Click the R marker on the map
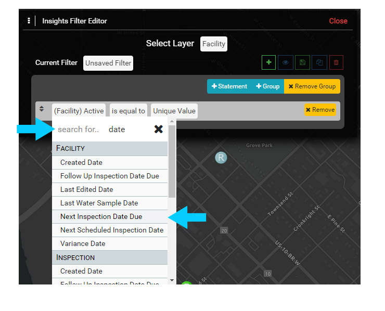This screenshot has height=311, width=385. (x=221, y=158)
